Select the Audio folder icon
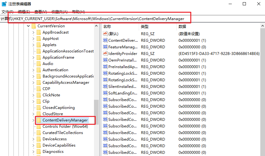Viewport: 265px width, 156px height. tap(39, 64)
